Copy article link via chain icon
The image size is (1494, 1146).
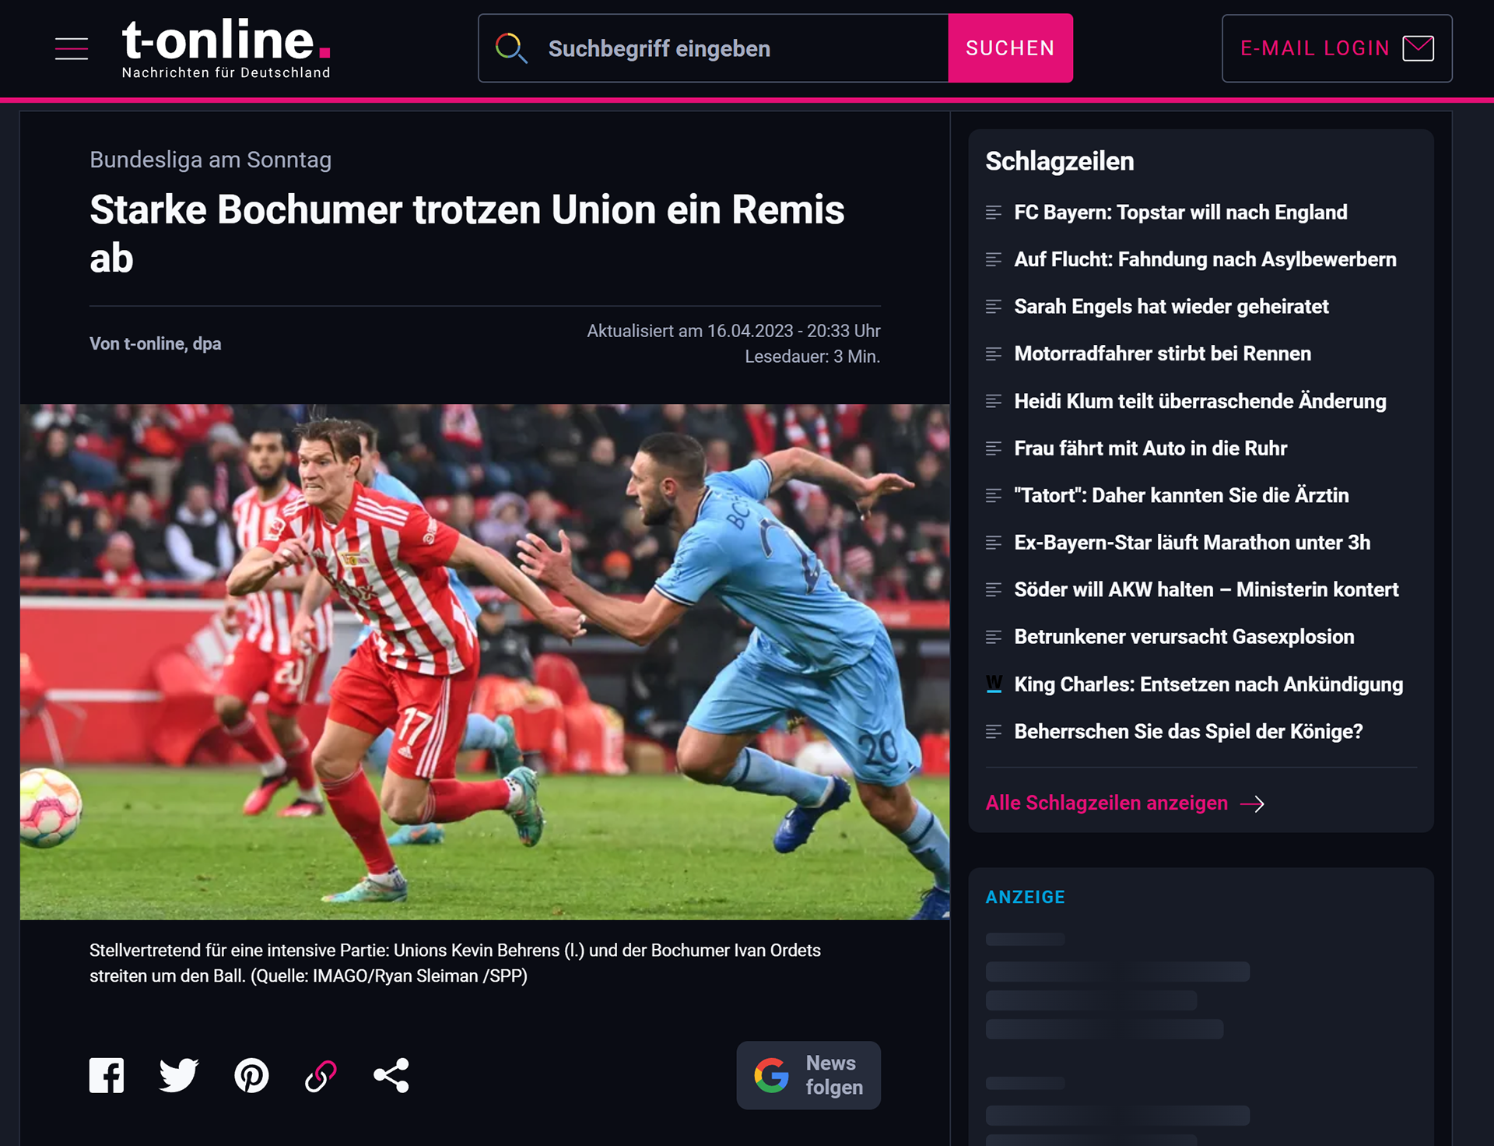coord(321,1075)
